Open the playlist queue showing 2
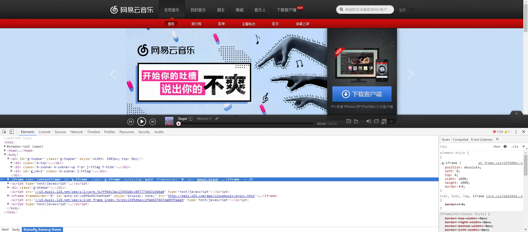Image resolution: width=528 pixels, height=232 pixels. point(389,121)
